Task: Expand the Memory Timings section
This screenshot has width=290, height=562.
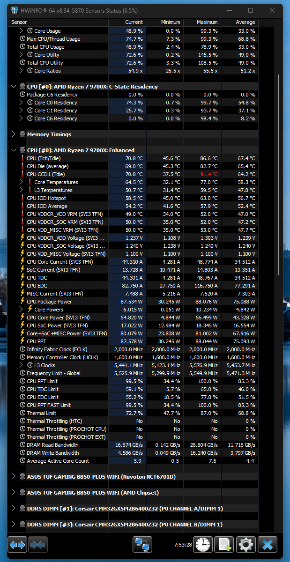Action: coord(14,134)
